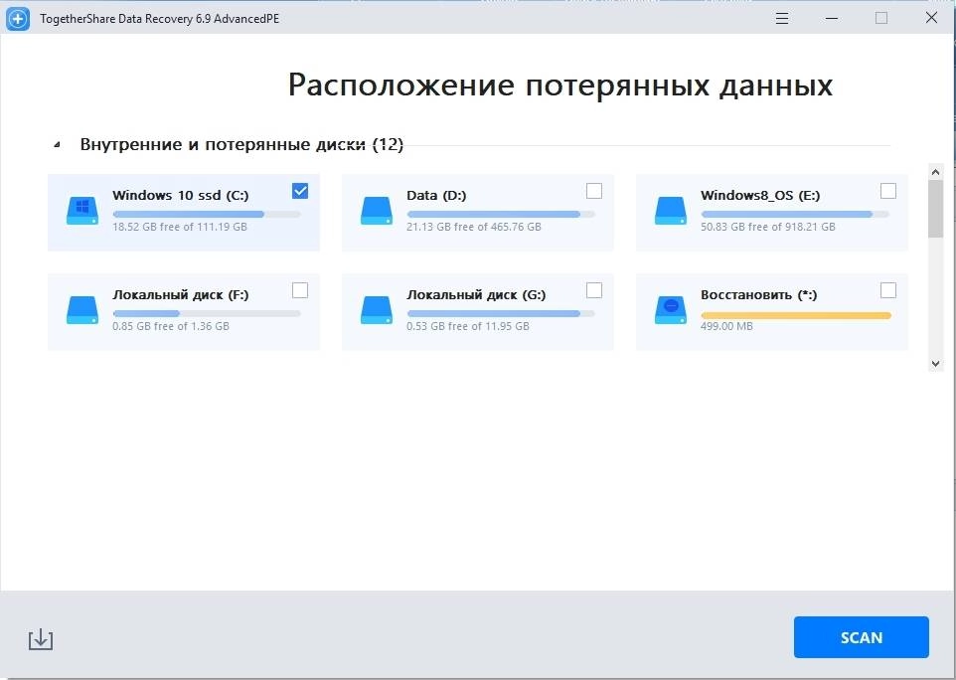Click the Локальный диск (G:) drive icon

377,310
